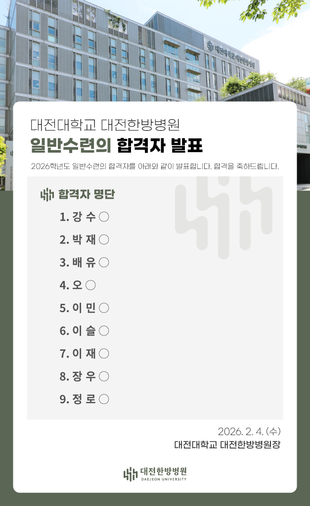Click the 2026학년도 announcement sentence

click(155, 166)
